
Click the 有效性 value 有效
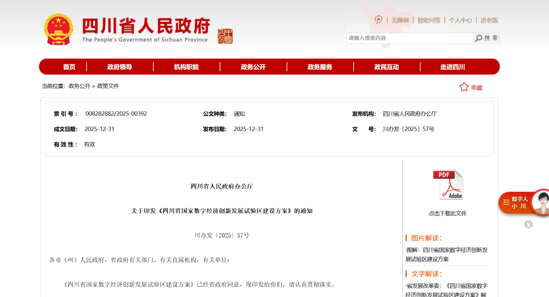click(x=89, y=145)
